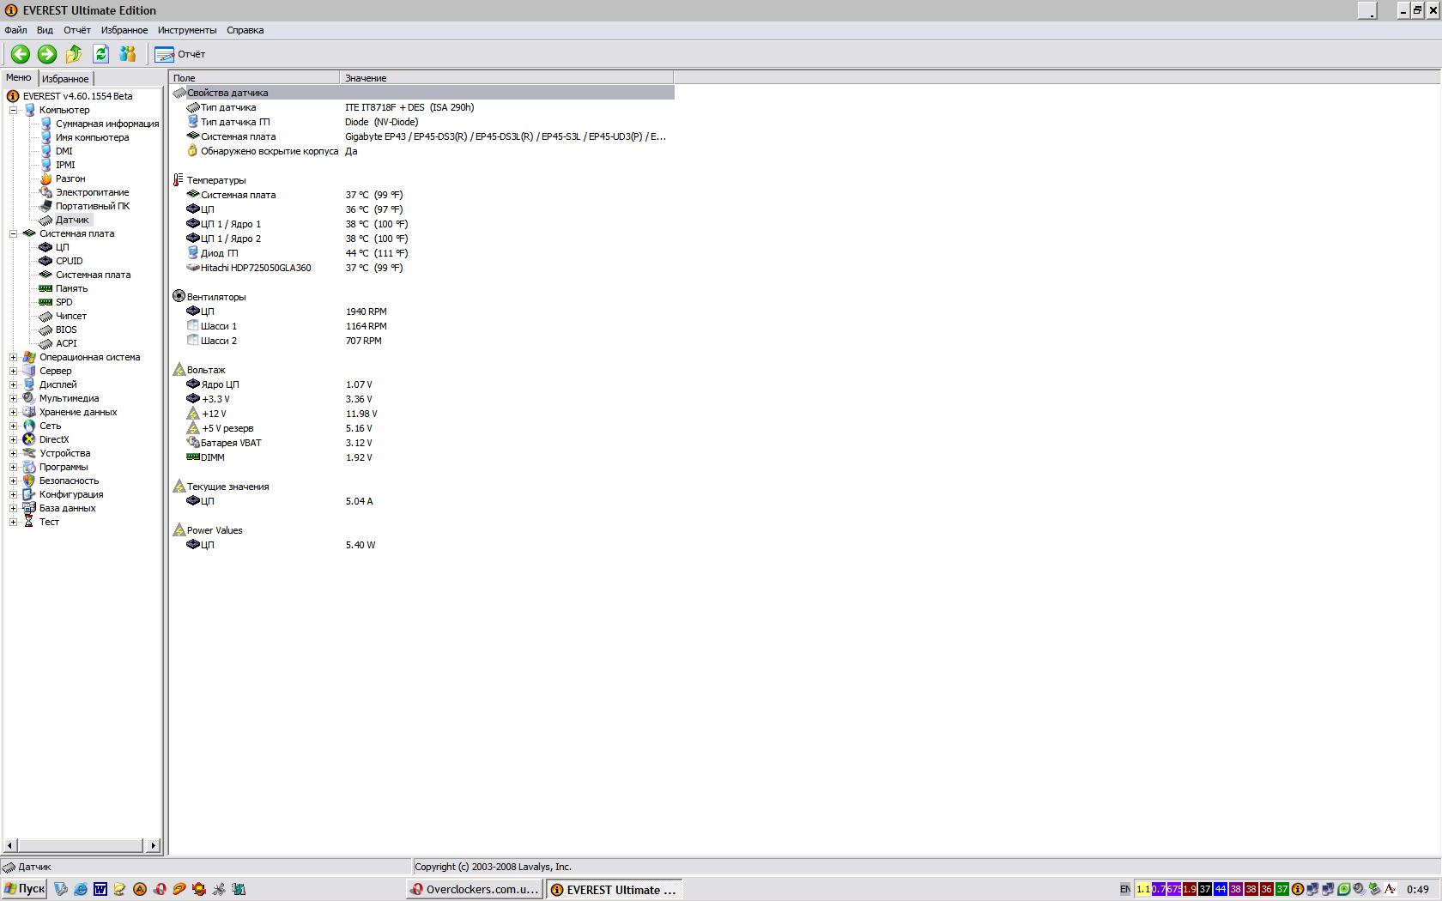Select Имя компьютера in the tree
The image size is (1442, 901).
pos(92,137)
